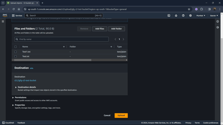This screenshot has height=125, width=223.
Task: Open the Services grid menu
Action: pos(17,16)
